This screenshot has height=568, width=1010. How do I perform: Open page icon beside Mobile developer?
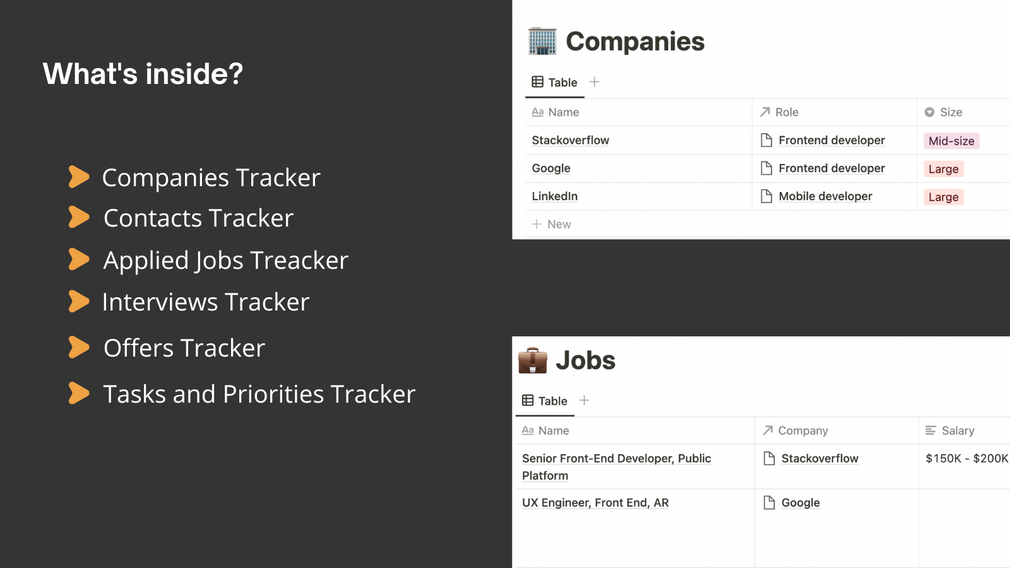click(x=766, y=196)
